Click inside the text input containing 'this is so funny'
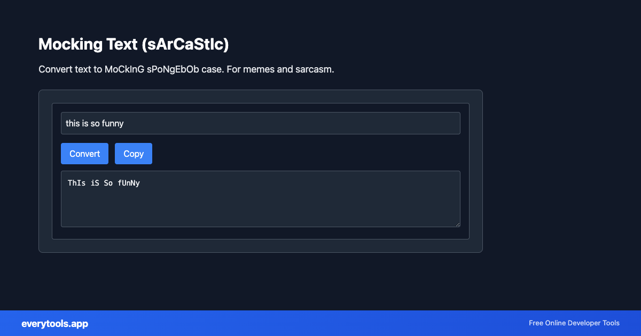Screen dimensions: 641x336 [x=261, y=123]
